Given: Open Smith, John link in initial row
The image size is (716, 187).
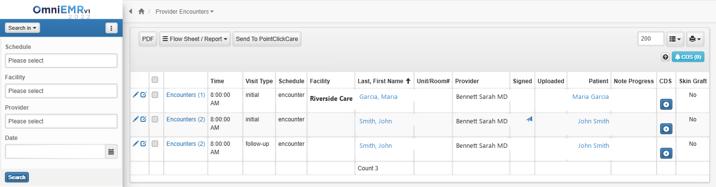Looking at the screenshot, I should click(376, 121).
